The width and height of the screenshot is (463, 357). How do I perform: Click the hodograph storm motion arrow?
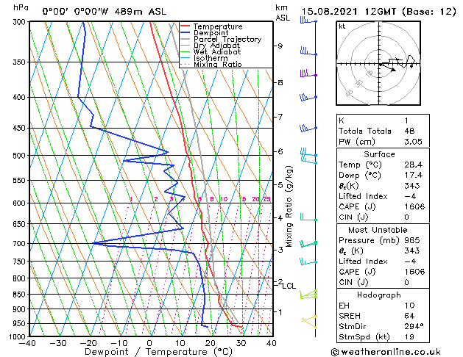click(x=388, y=67)
